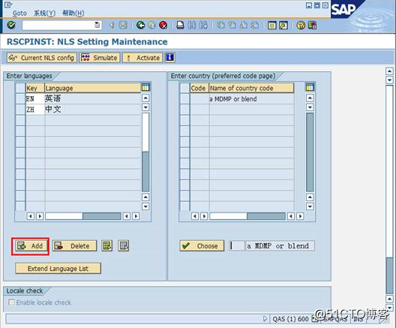
Task: Click the red Cancel icon
Action: point(163,25)
